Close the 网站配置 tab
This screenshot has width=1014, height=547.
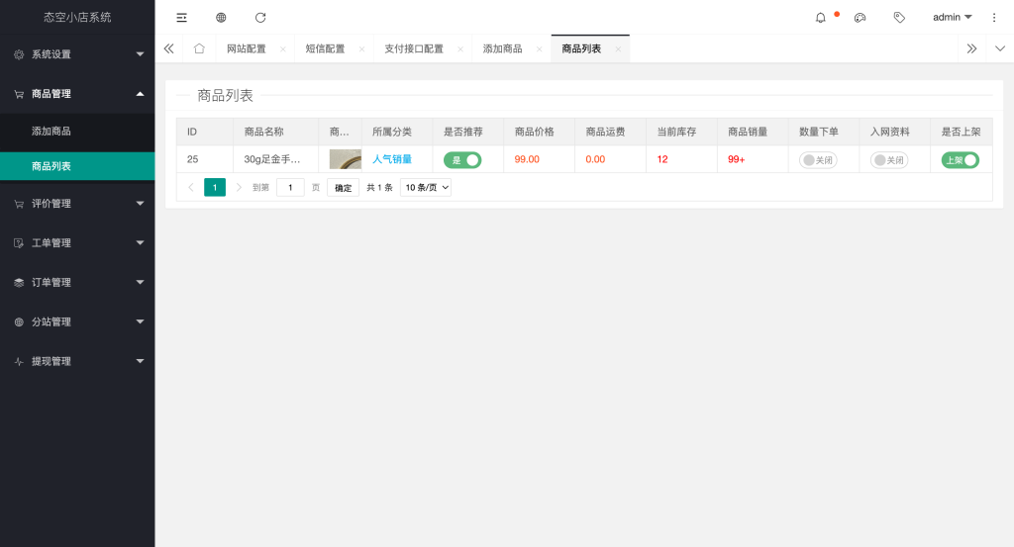pos(282,49)
